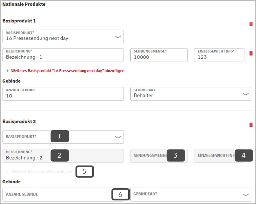Screen dimensions: 256x204
Task: Open the '16 Pressesendung next day' dropdown
Action: tap(63, 36)
